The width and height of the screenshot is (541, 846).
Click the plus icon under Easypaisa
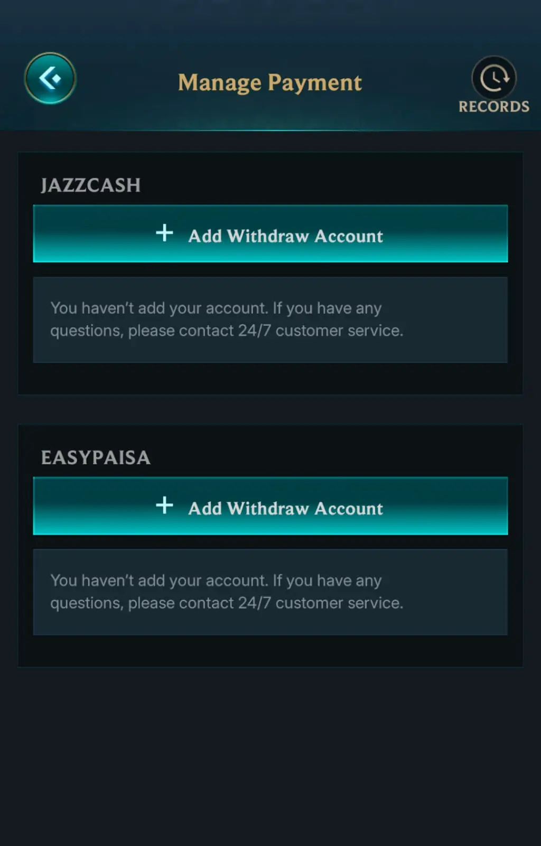165,505
